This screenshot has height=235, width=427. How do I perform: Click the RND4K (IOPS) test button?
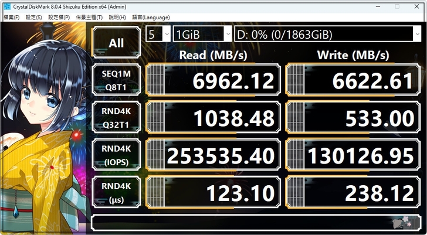click(x=116, y=155)
